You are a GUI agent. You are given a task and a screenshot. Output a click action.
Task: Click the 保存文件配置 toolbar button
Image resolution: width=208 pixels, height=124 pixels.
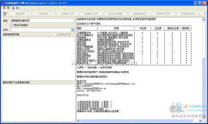pos(116,14)
